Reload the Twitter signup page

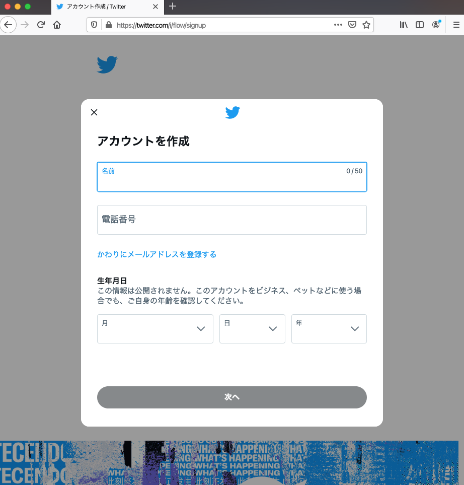(41, 25)
